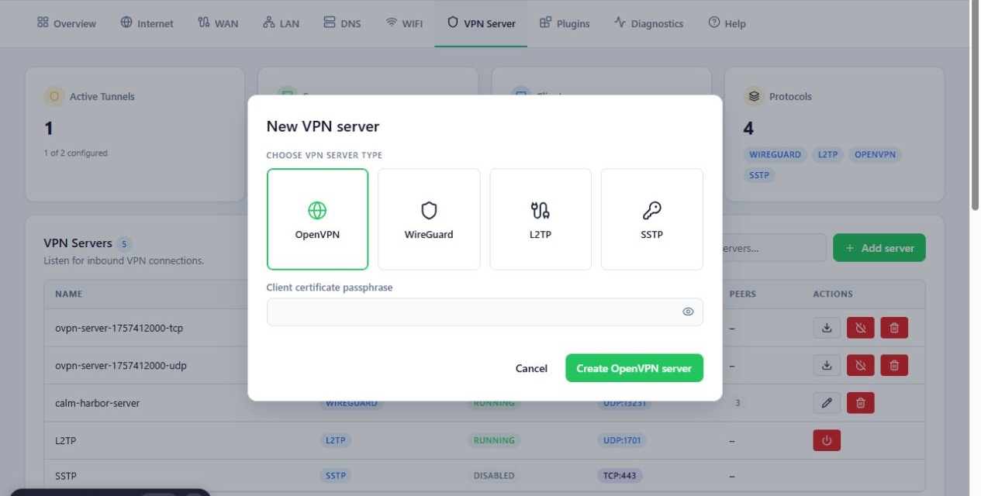Click the L2TP plug cable icon
Image resolution: width=981 pixels, height=496 pixels.
pos(541,210)
